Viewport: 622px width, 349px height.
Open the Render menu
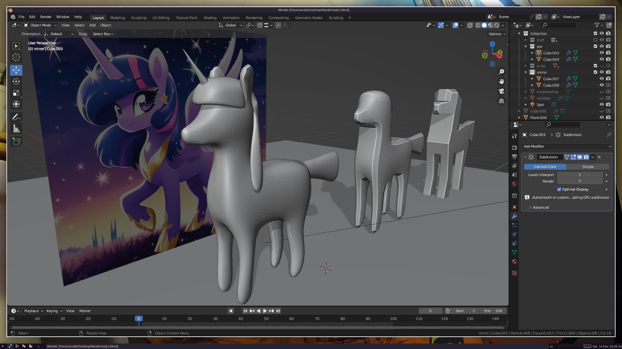point(46,17)
